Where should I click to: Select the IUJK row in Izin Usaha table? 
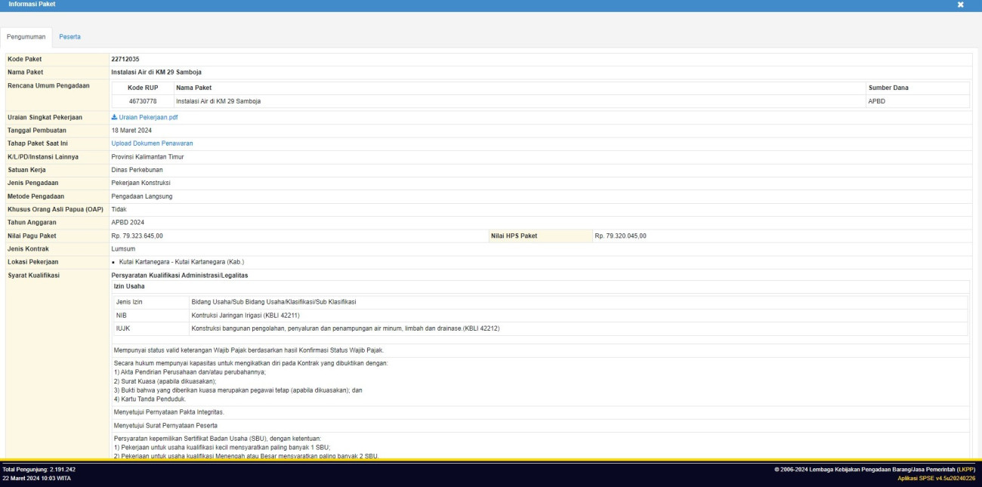[x=122, y=328]
